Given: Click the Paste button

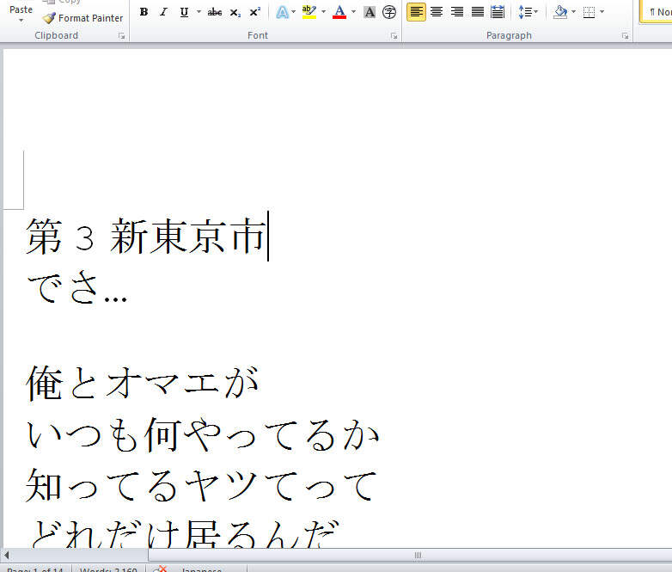Looking at the screenshot, I should pos(21,10).
